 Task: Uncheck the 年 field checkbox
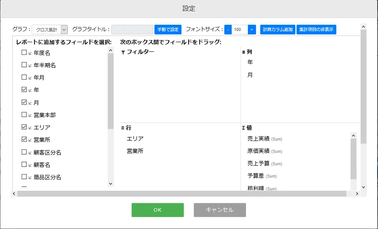[24, 90]
